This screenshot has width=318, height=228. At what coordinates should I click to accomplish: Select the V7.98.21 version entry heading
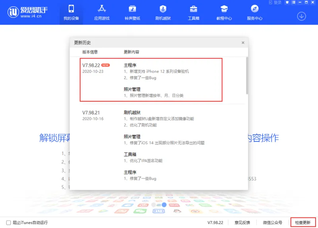coord(91,113)
